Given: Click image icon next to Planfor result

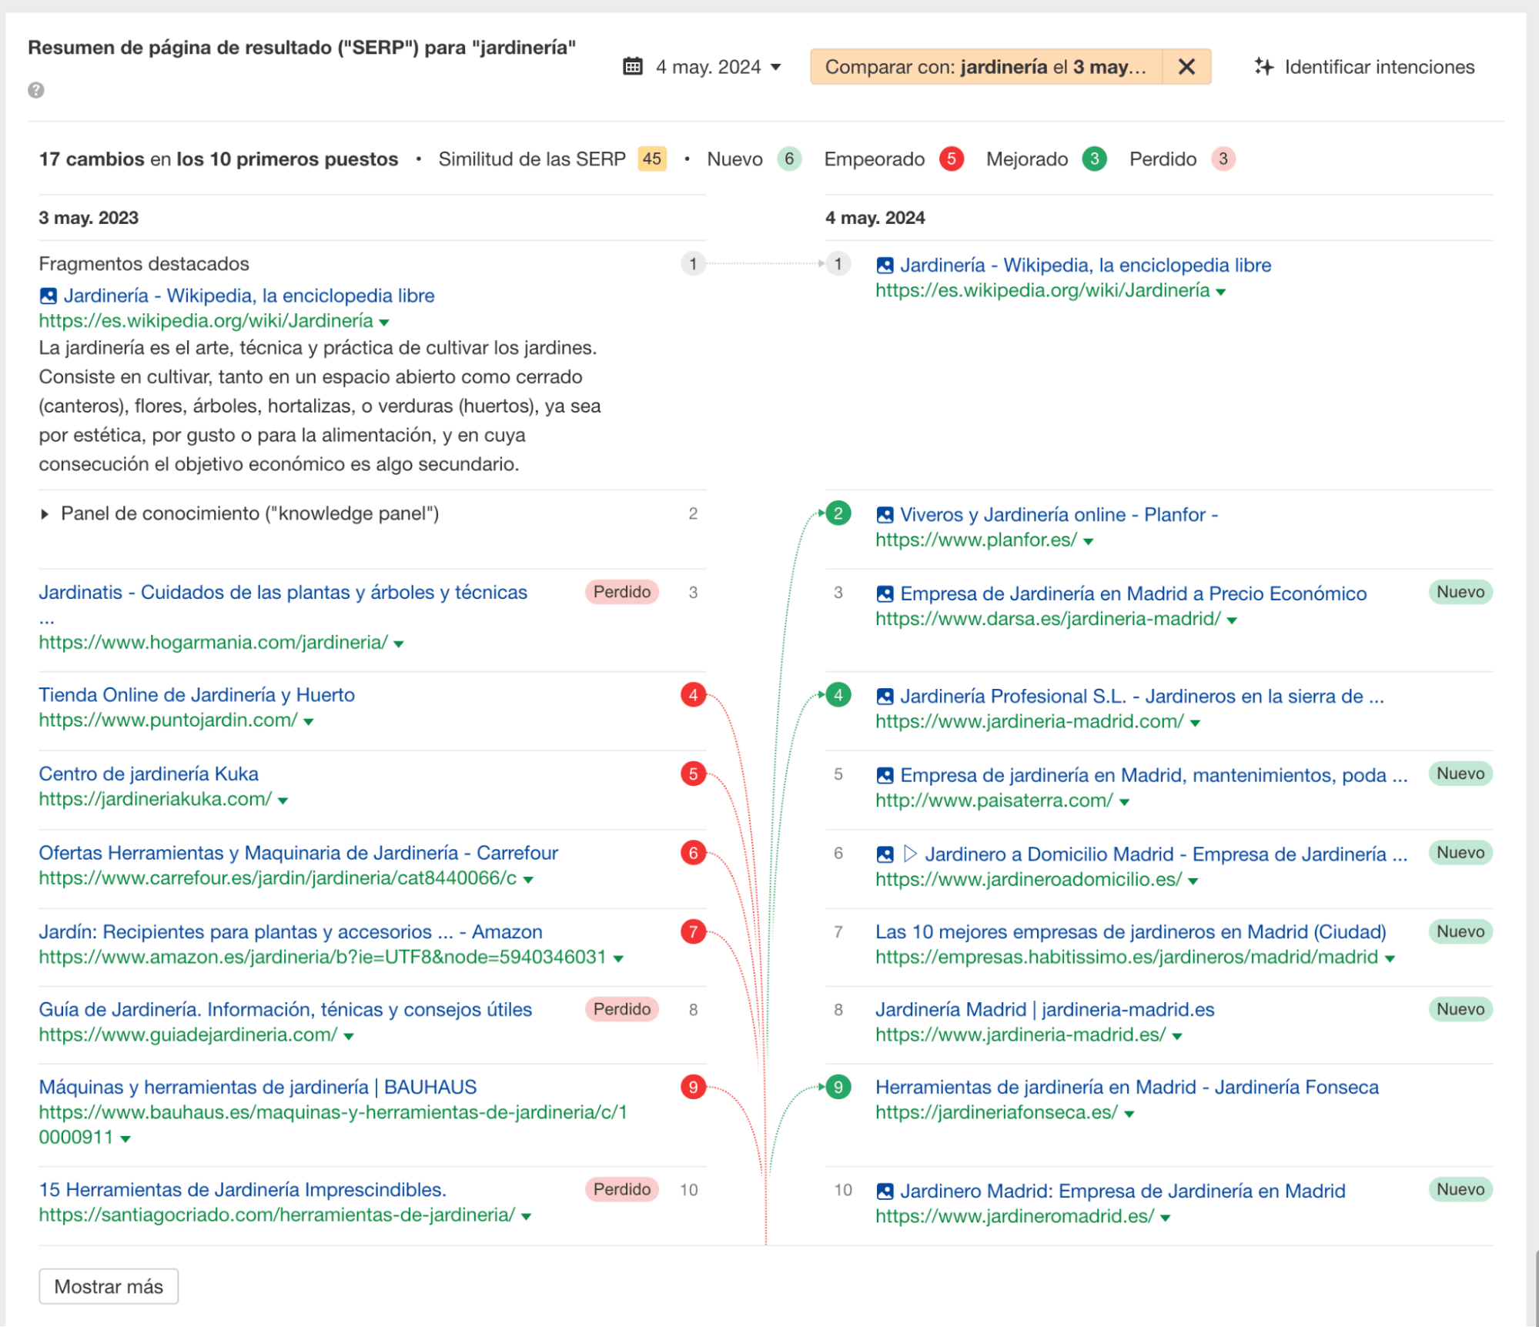Looking at the screenshot, I should (885, 515).
